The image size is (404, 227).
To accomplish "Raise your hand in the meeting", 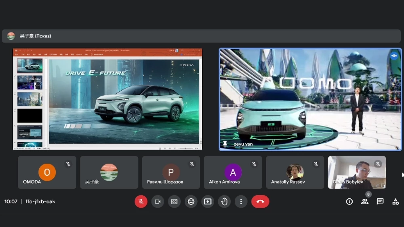I will (x=224, y=202).
